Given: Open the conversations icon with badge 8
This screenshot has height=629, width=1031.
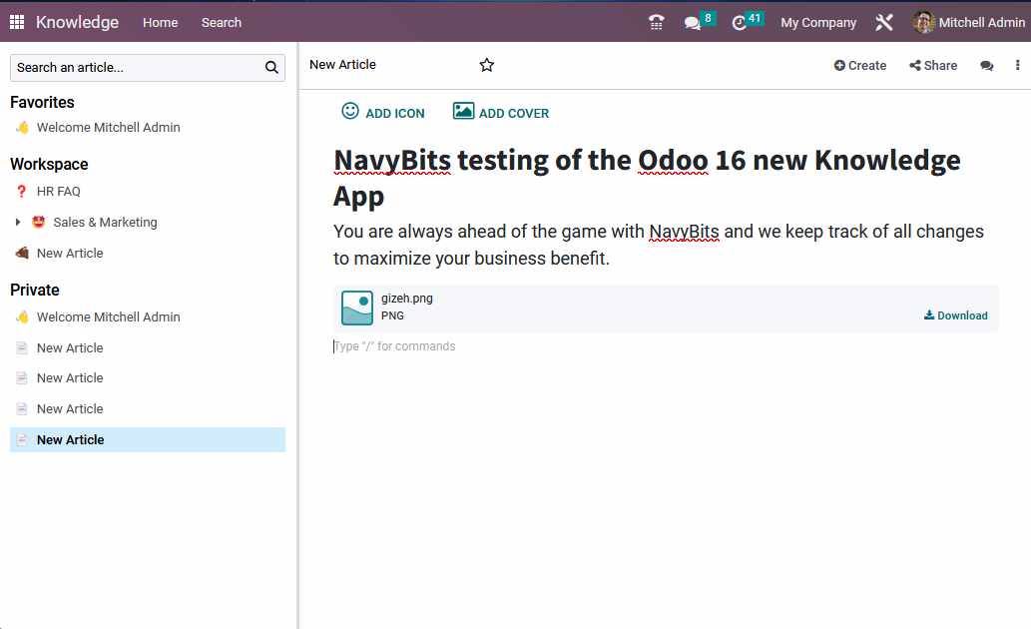Looking at the screenshot, I should (x=699, y=21).
